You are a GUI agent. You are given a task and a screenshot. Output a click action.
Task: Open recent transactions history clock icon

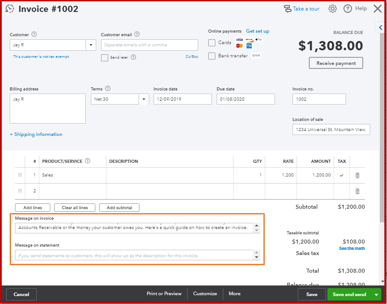pos(10,9)
